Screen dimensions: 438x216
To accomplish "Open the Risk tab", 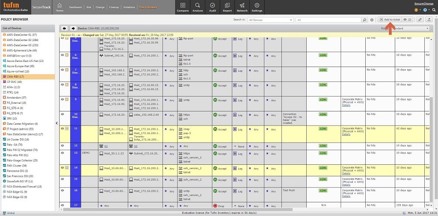I will 89,7.
